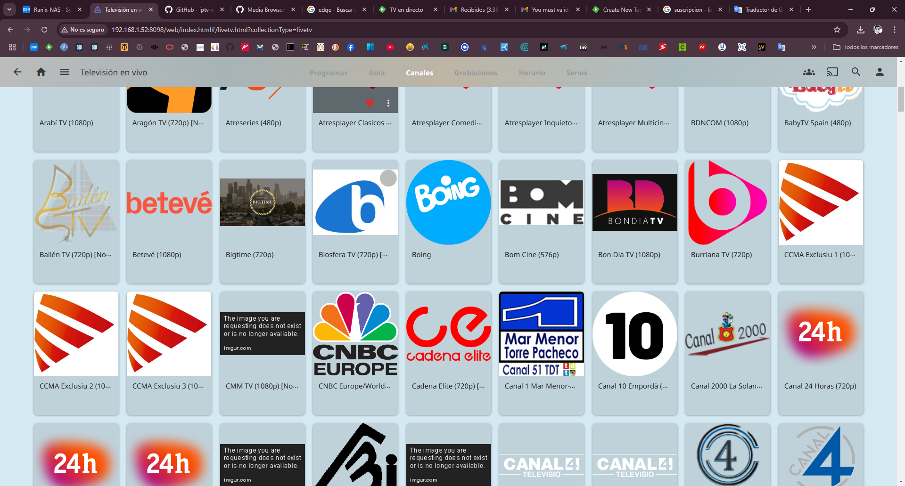Switch to the Programas tab
The image size is (905, 486).
click(x=329, y=73)
